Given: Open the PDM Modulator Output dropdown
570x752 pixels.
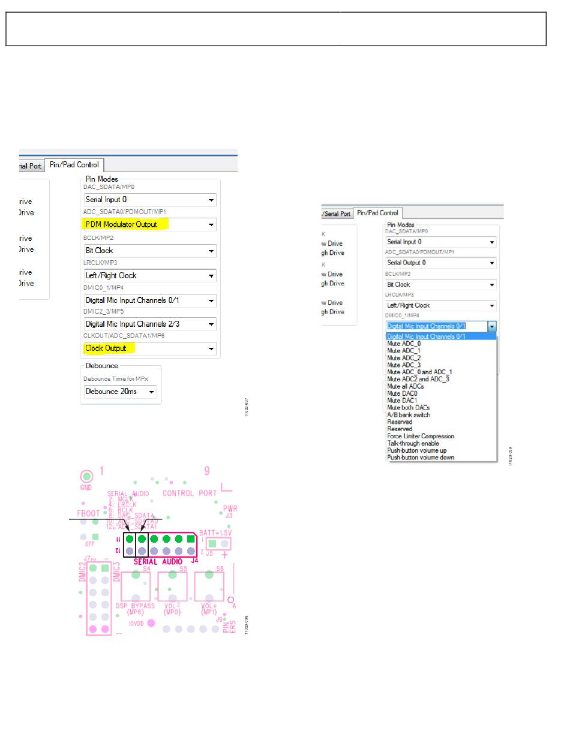Looking at the screenshot, I should point(150,225).
